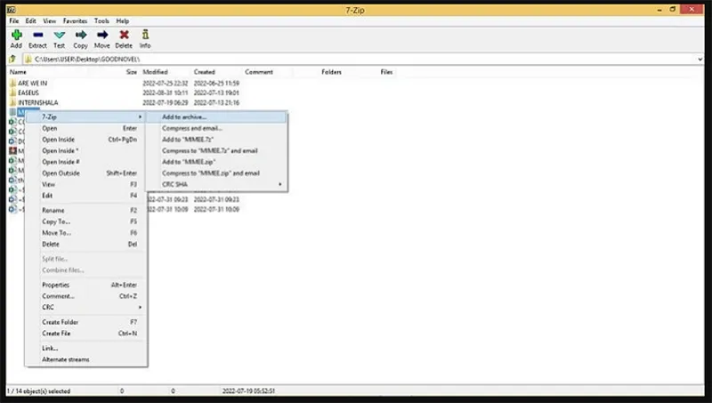
Task: Sort by Comment column header
Action: [259, 72]
